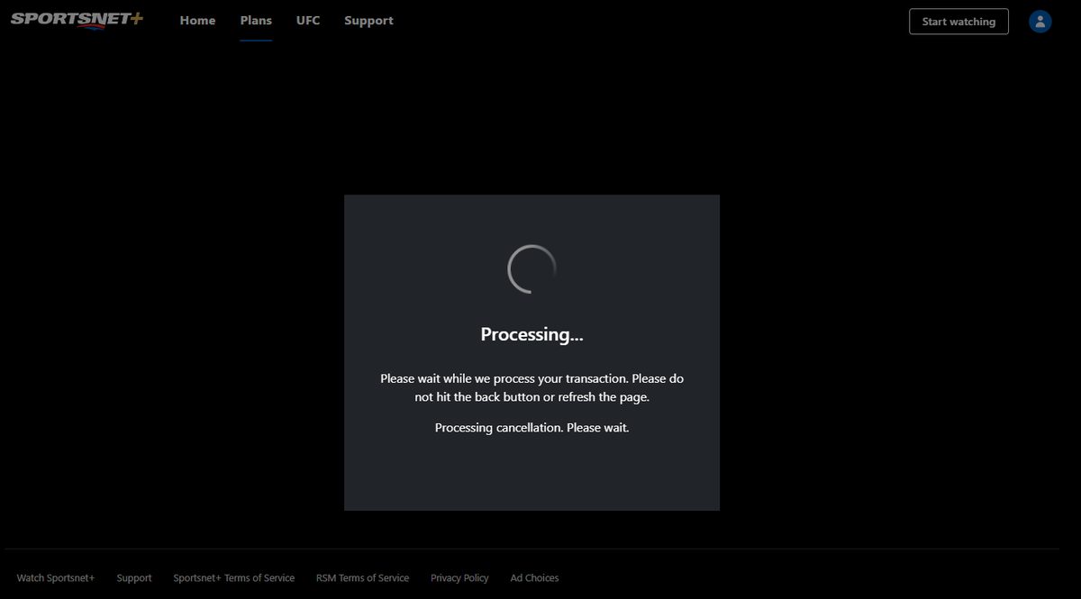1081x599 pixels.
Task: Click the Sportsnet+ logo
Action: point(77,20)
